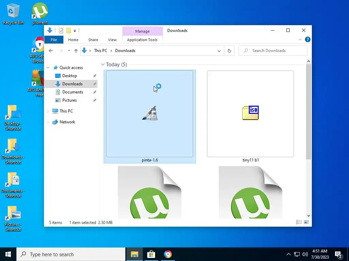Screen dimensions: 349x261
Task: Open the network status tray icon
Action: coord(297,254)
